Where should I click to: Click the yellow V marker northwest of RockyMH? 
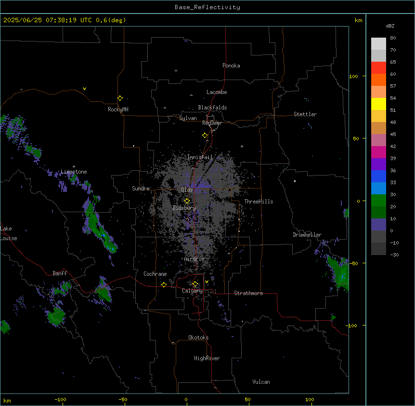[84, 89]
